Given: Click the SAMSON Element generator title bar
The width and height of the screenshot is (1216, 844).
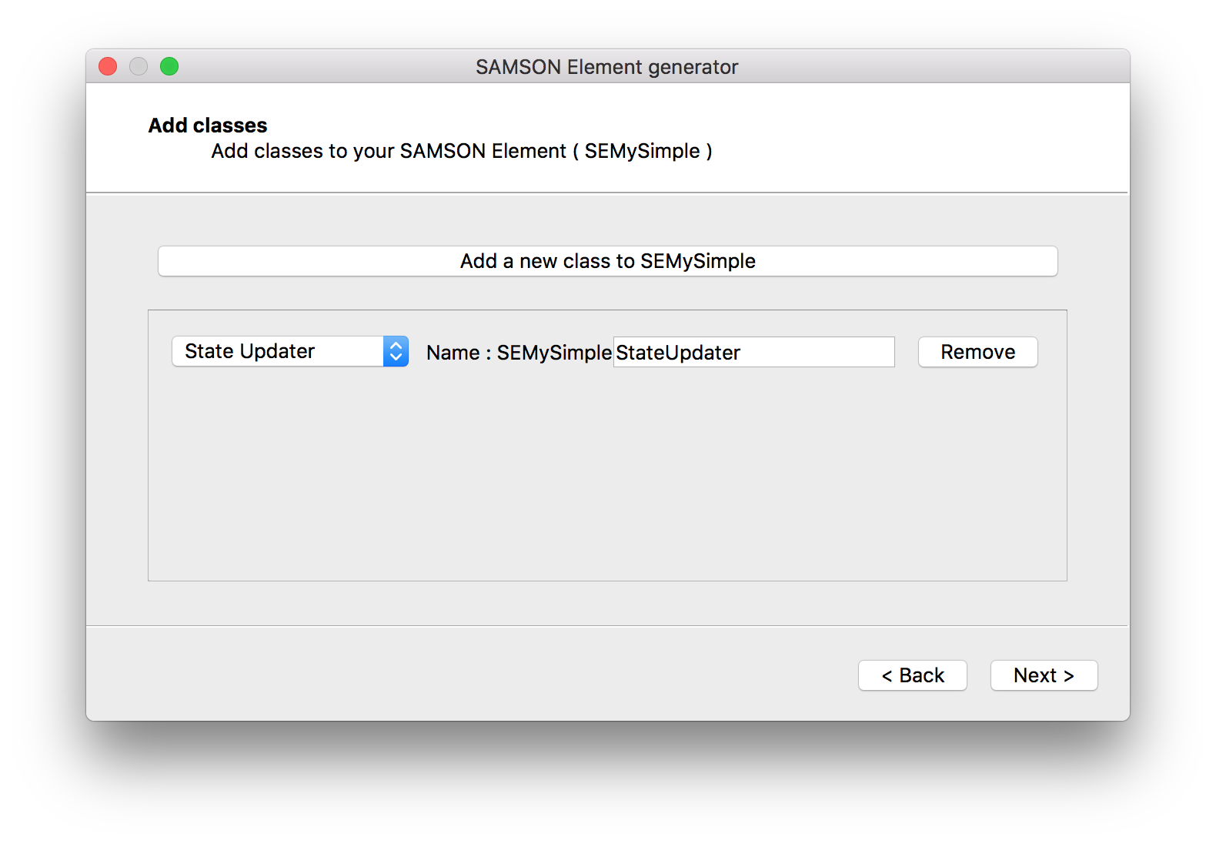Looking at the screenshot, I should [x=607, y=67].
